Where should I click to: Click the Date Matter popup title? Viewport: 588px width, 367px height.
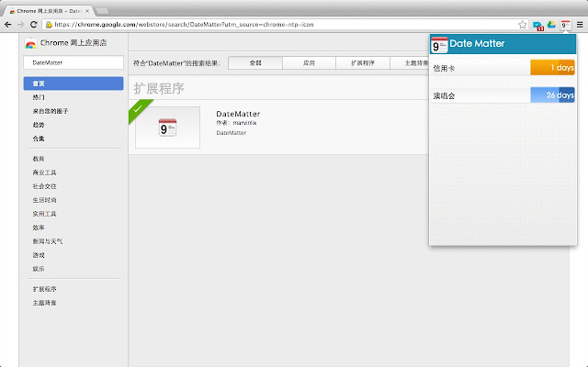pos(477,43)
